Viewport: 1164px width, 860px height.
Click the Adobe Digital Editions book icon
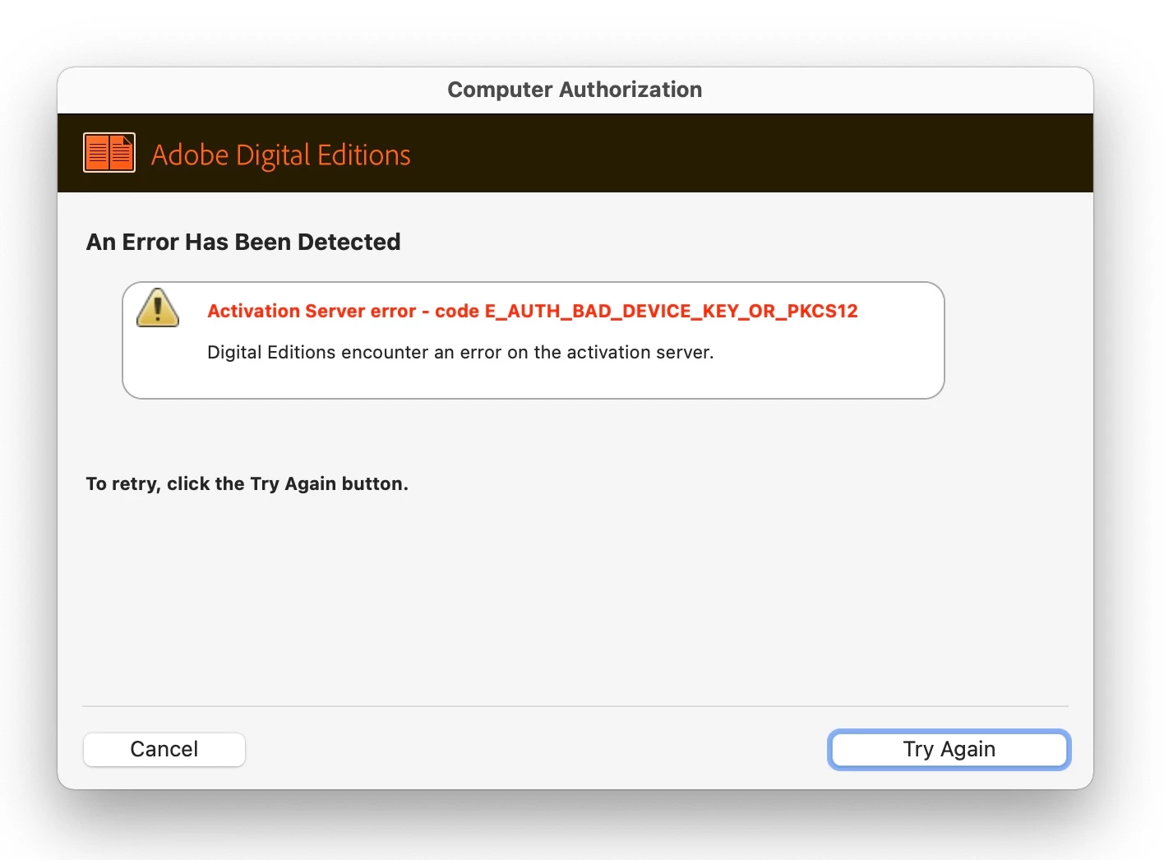pos(109,153)
